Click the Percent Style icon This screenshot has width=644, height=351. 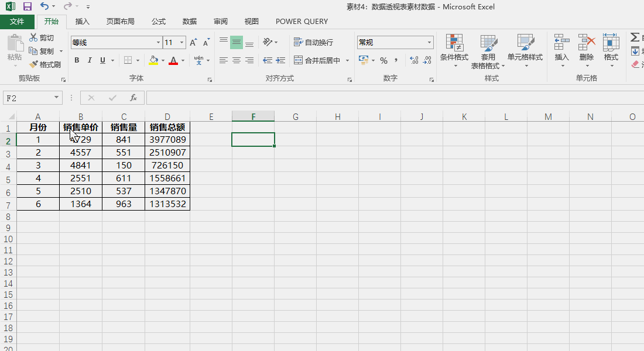[x=384, y=60]
